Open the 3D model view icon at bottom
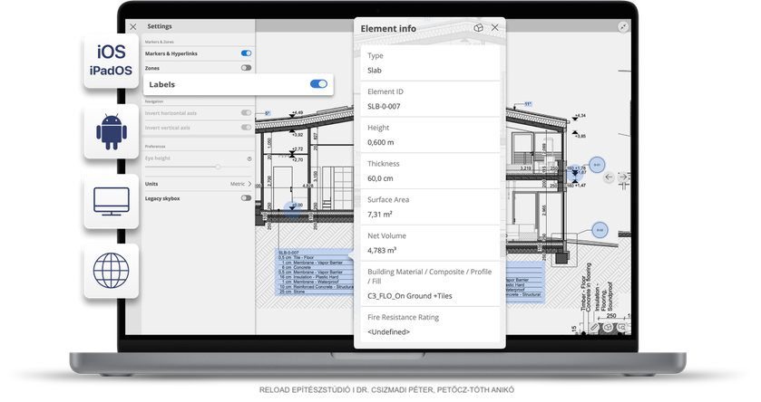The width and height of the screenshot is (761, 402). tap(608, 328)
